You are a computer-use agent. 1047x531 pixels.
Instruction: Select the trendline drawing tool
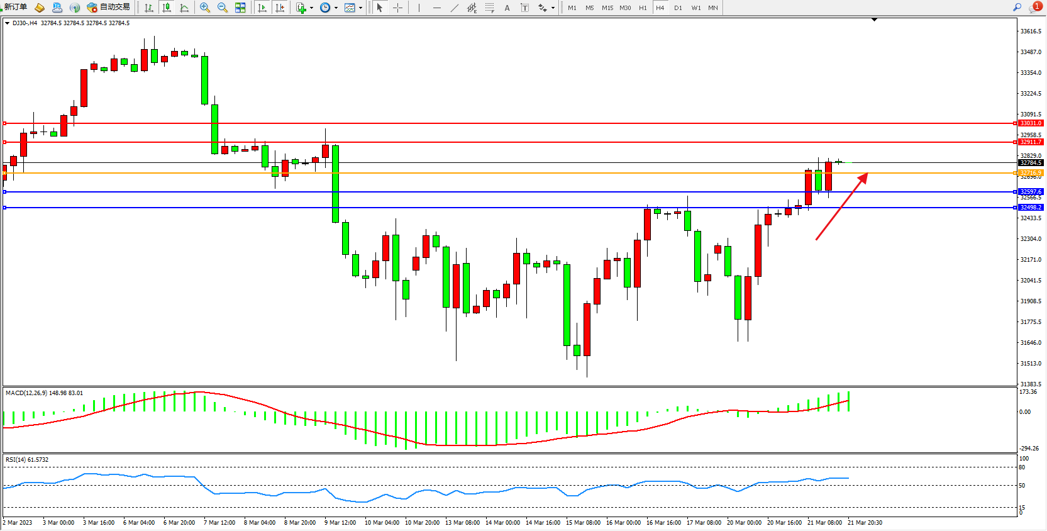(x=455, y=8)
